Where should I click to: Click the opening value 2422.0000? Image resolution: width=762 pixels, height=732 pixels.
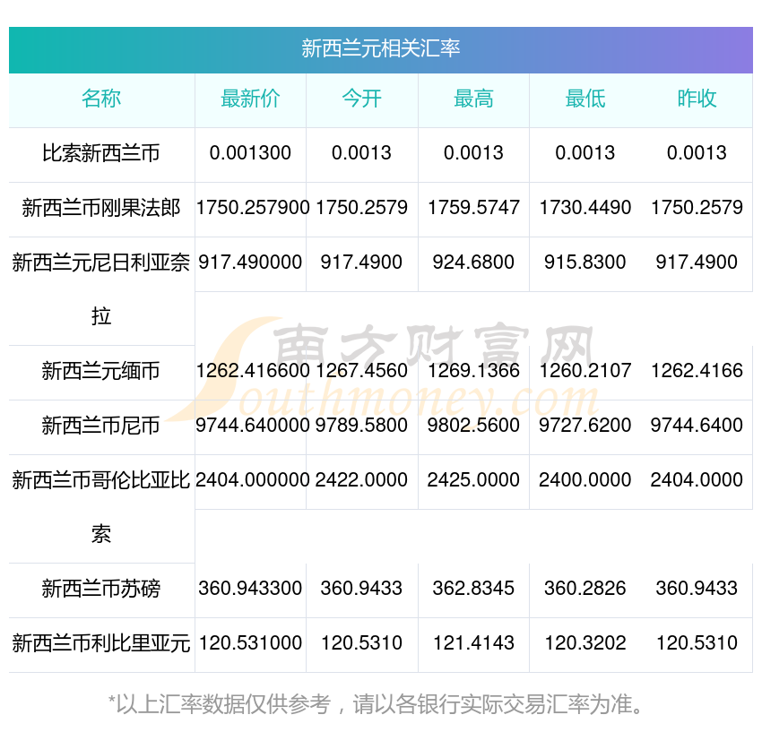point(362,480)
